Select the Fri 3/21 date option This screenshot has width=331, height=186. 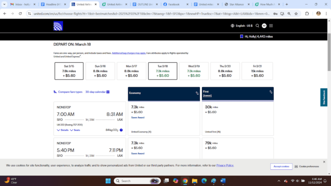click(258, 71)
